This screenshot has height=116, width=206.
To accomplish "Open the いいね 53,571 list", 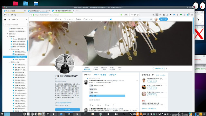I will tap(112, 68).
